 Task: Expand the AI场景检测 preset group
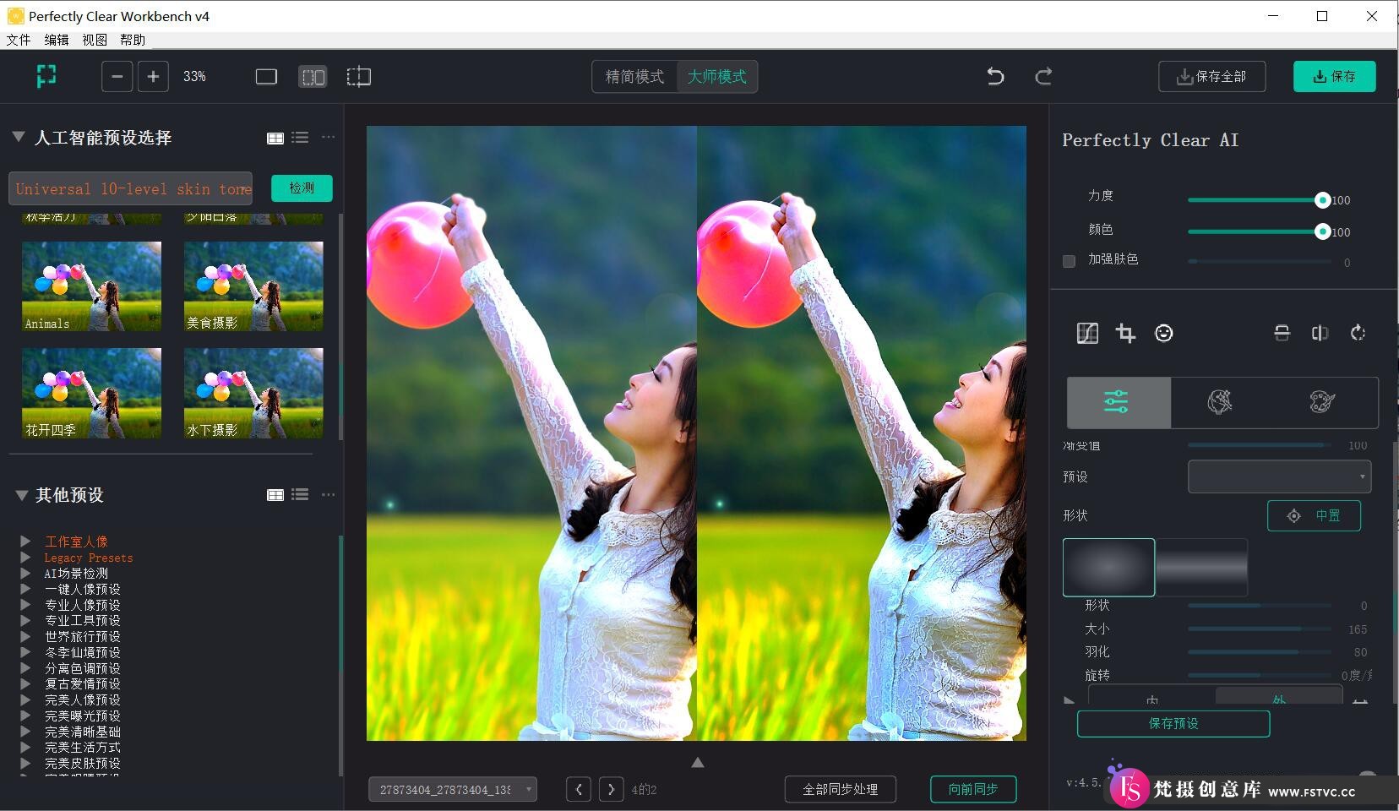(26, 573)
